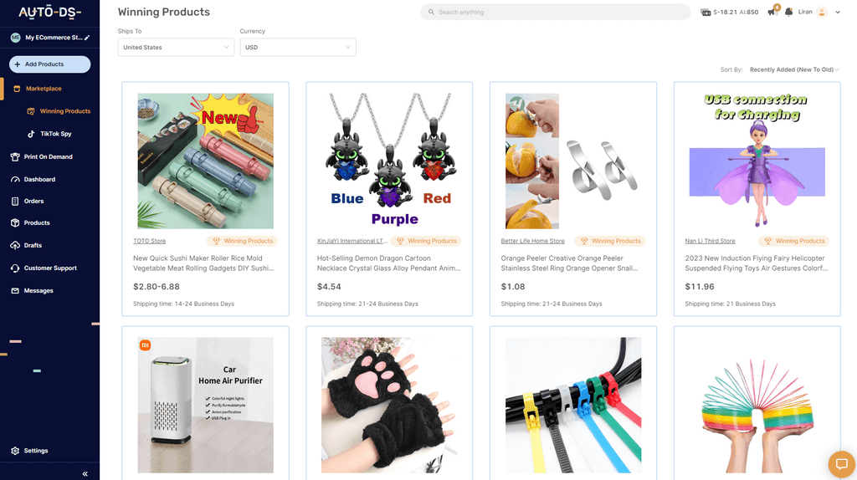Open the Currency USD dropdown

(x=298, y=47)
